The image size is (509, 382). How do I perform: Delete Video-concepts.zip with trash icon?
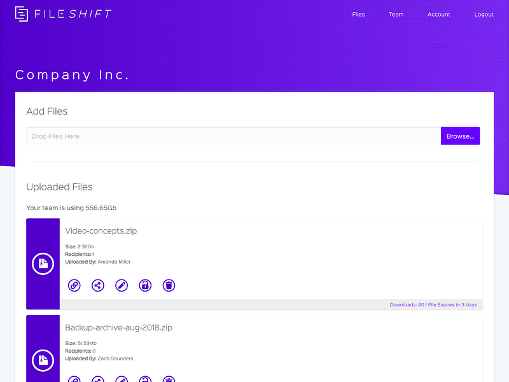[169, 285]
